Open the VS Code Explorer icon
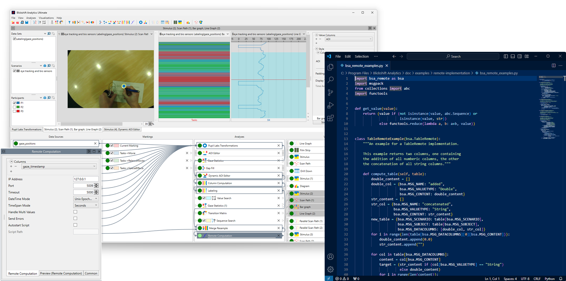Viewport: 566px width, 281px height. (330, 67)
